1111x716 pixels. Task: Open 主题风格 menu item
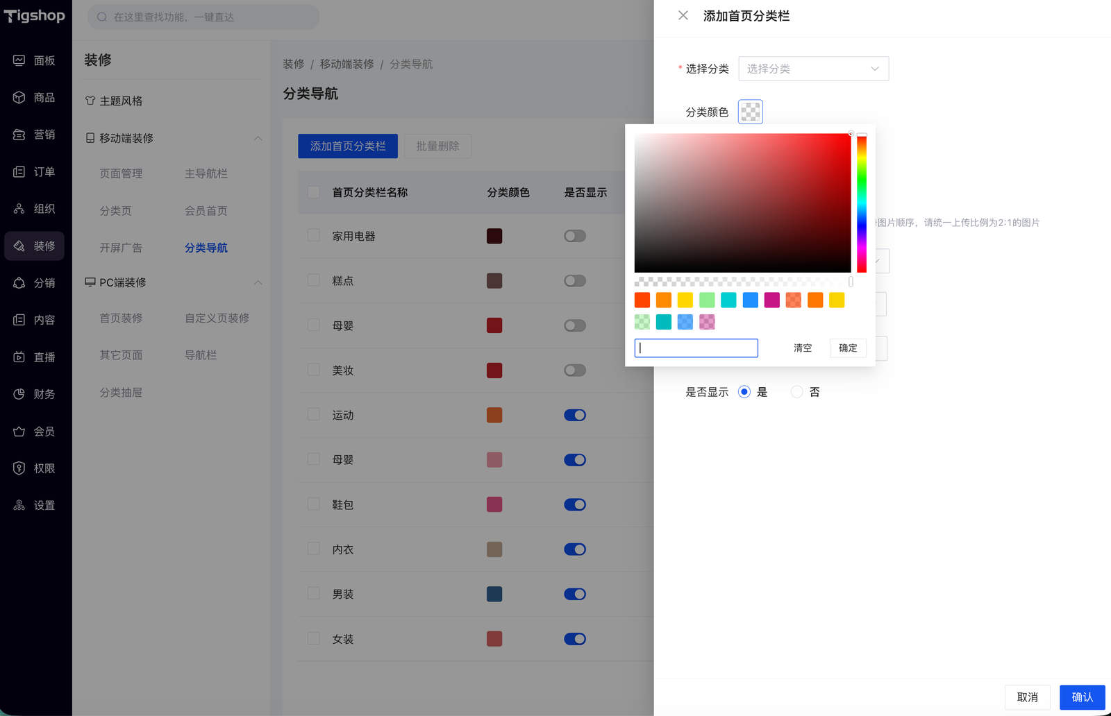click(121, 101)
